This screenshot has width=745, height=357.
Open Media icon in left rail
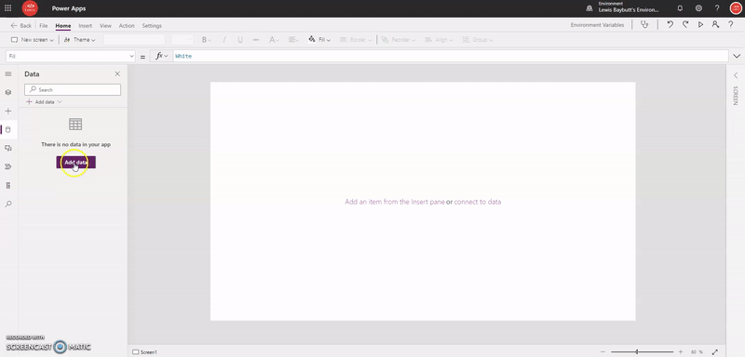pos(8,148)
